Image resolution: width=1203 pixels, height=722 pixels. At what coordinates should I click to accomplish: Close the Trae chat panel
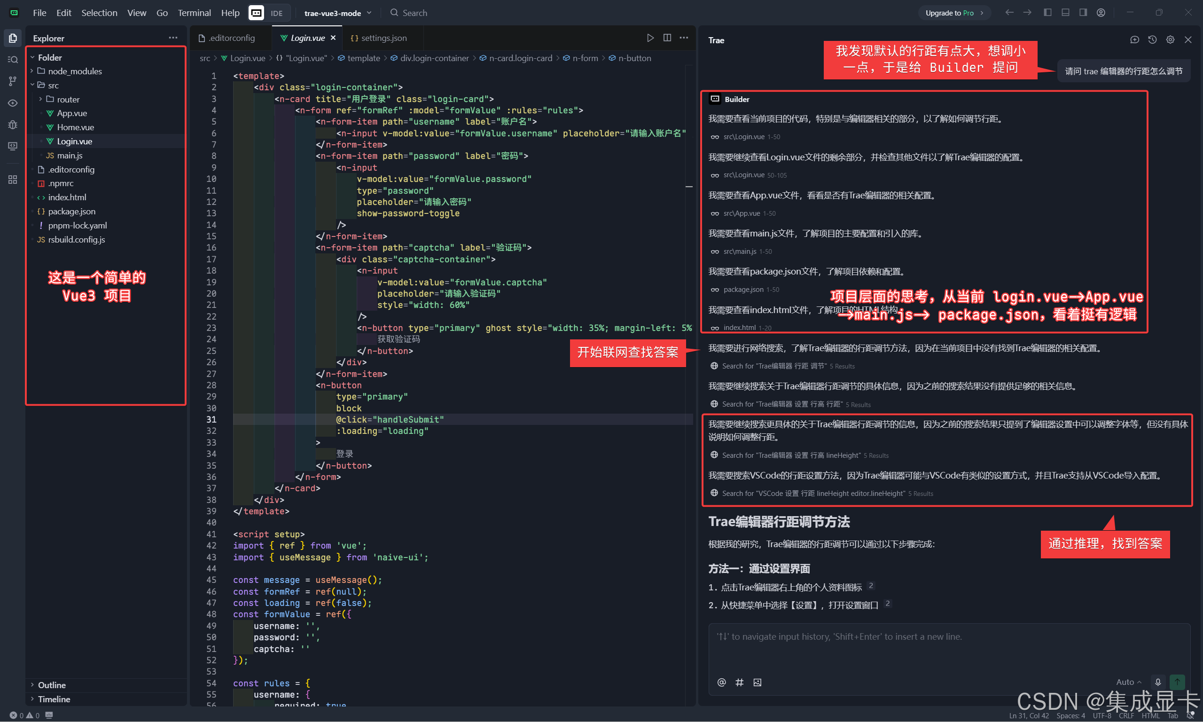1188,40
